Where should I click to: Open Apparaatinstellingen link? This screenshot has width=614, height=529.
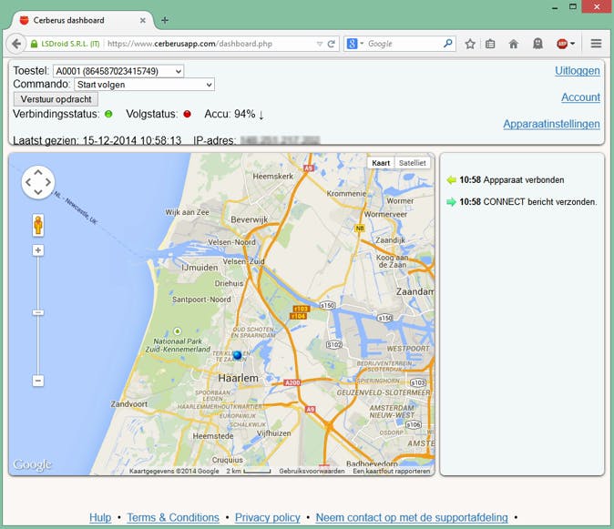coord(551,124)
